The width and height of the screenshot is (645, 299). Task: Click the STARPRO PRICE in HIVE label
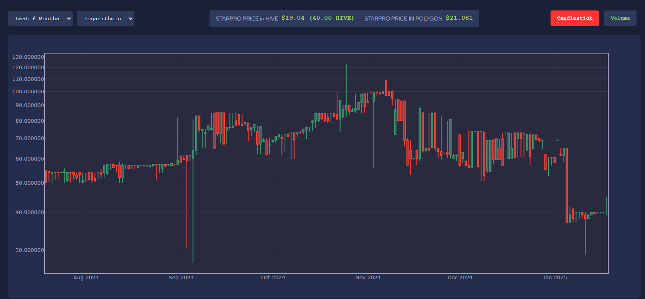(x=247, y=19)
